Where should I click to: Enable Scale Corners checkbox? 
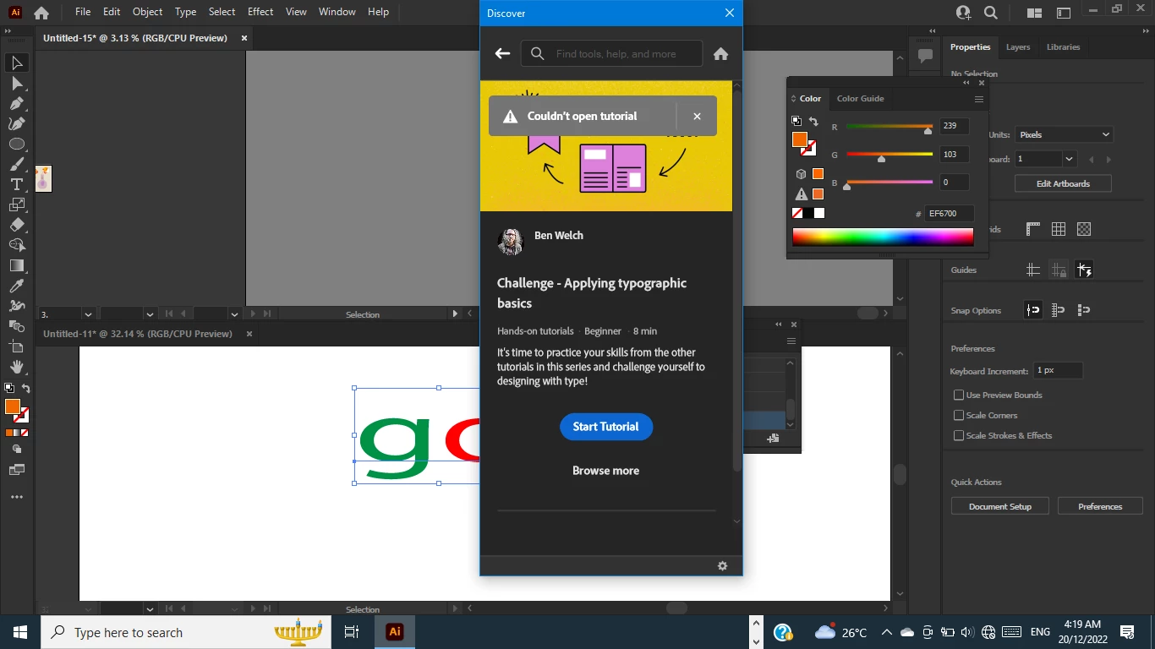pos(959,415)
